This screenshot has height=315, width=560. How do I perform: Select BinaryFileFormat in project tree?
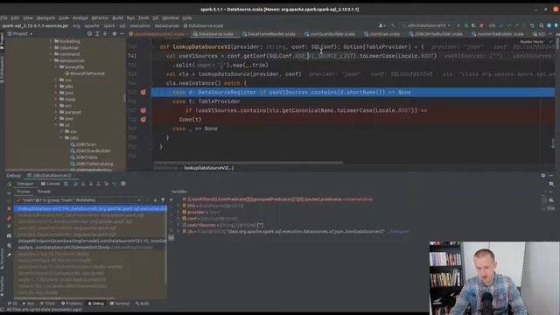coord(85,73)
